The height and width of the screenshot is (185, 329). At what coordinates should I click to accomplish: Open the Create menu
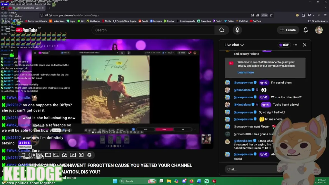click(288, 30)
